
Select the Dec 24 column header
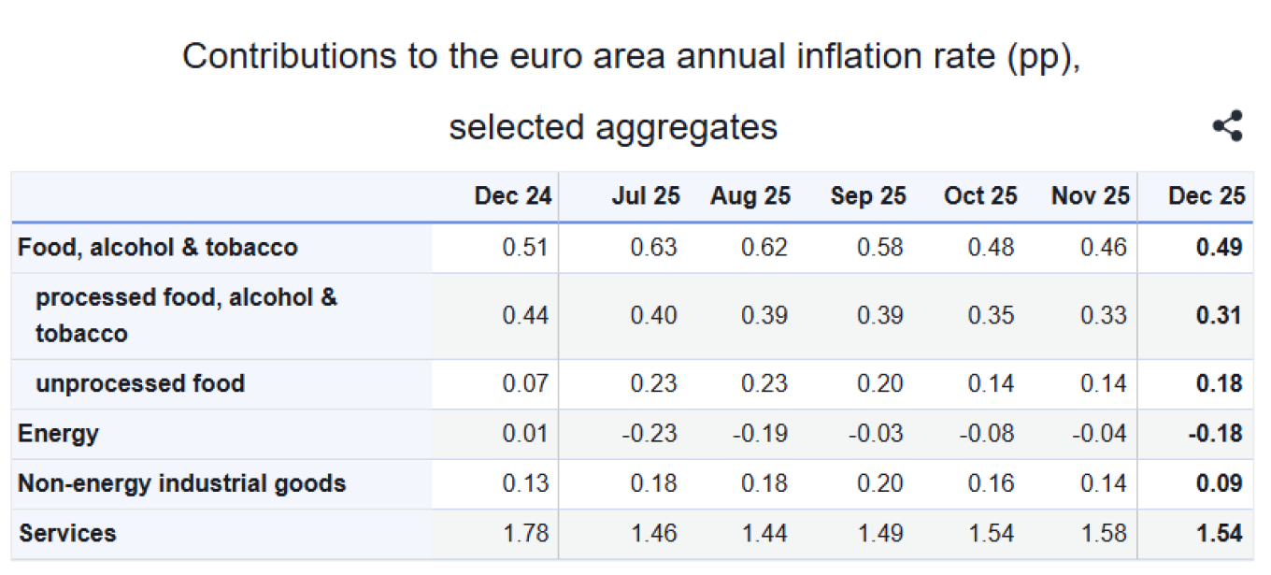[x=513, y=196]
